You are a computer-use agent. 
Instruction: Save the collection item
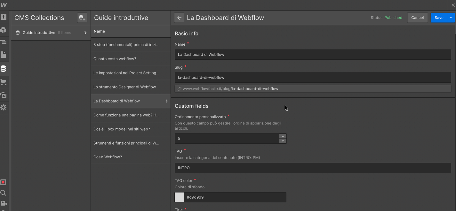point(439,18)
